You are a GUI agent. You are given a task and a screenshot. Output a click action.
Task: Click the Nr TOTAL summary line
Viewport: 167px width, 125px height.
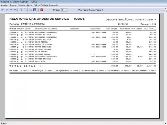pos(82,71)
